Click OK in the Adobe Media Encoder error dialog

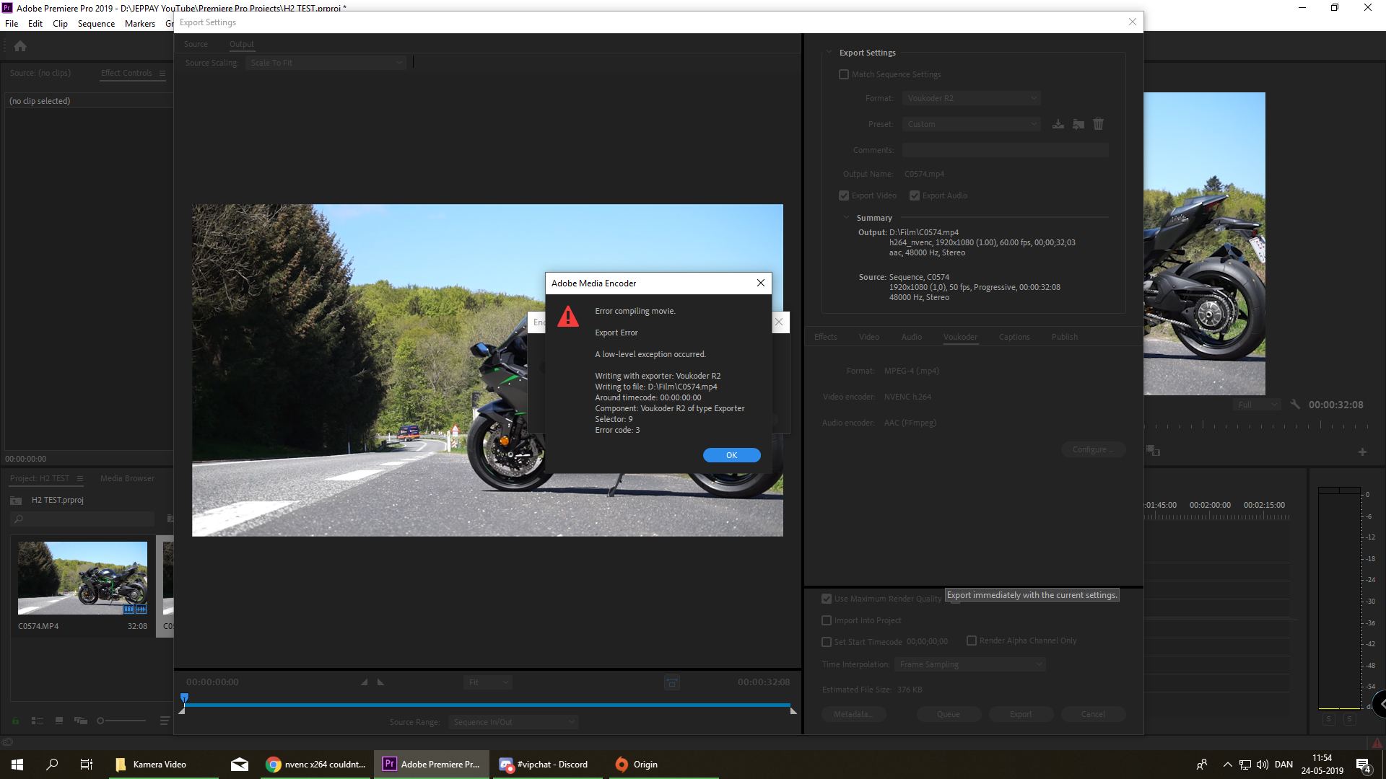click(731, 455)
